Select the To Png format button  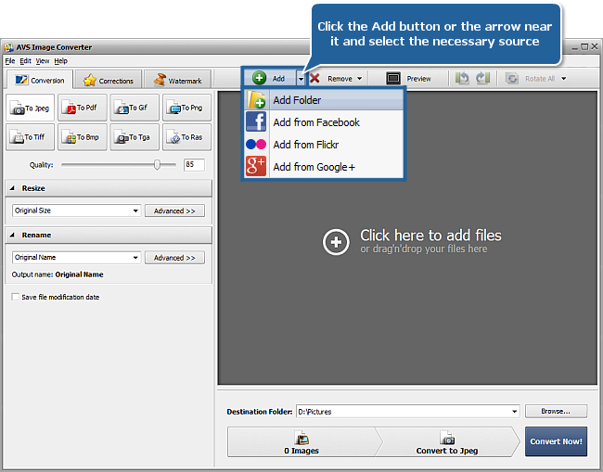pyautogui.click(x=186, y=108)
